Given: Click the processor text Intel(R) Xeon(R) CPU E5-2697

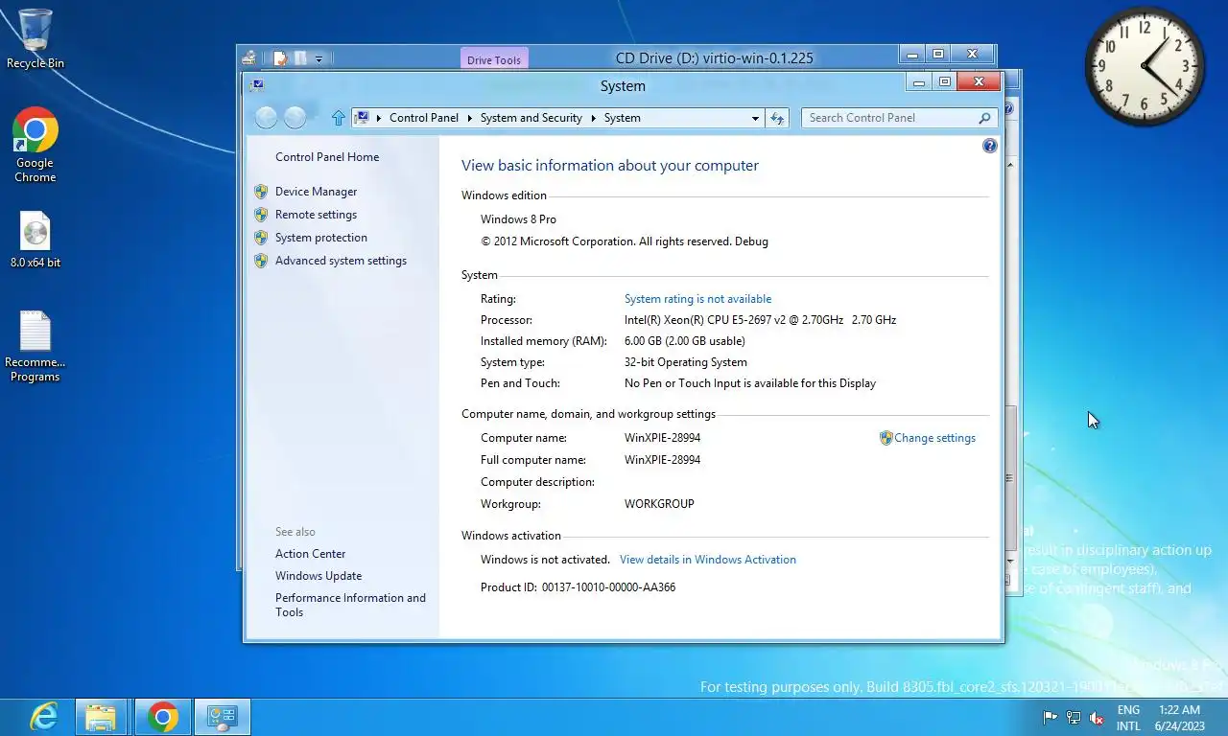Looking at the screenshot, I should [x=760, y=320].
